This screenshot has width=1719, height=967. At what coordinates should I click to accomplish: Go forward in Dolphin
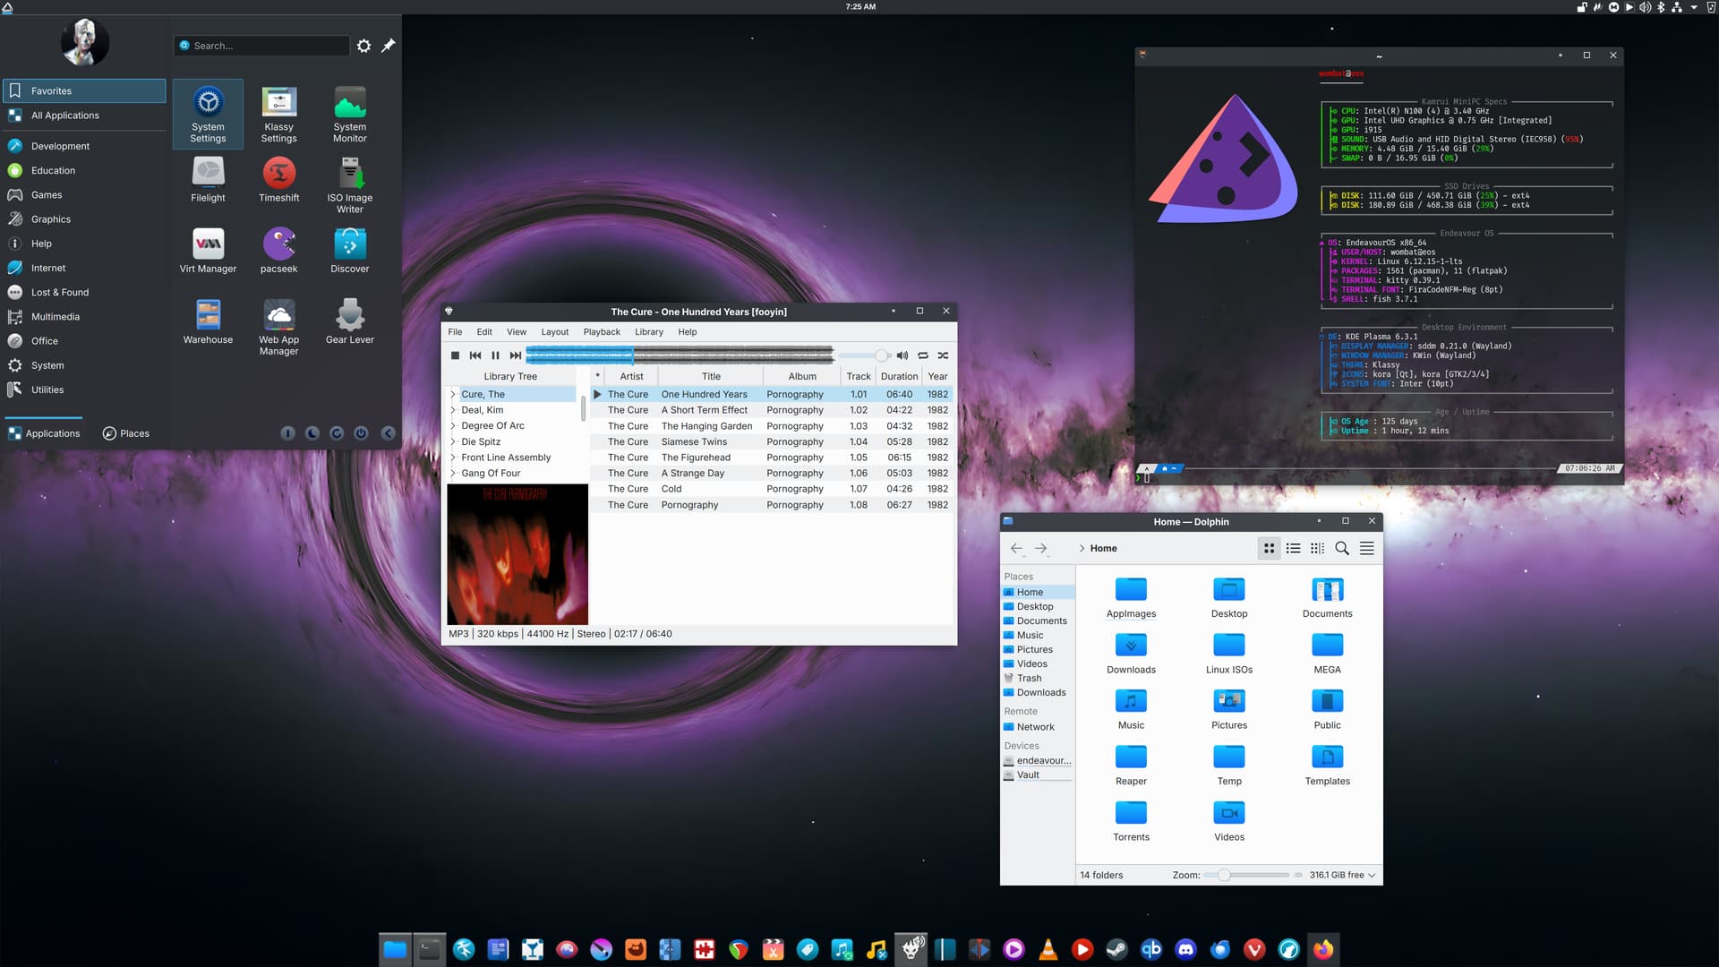coord(1040,548)
